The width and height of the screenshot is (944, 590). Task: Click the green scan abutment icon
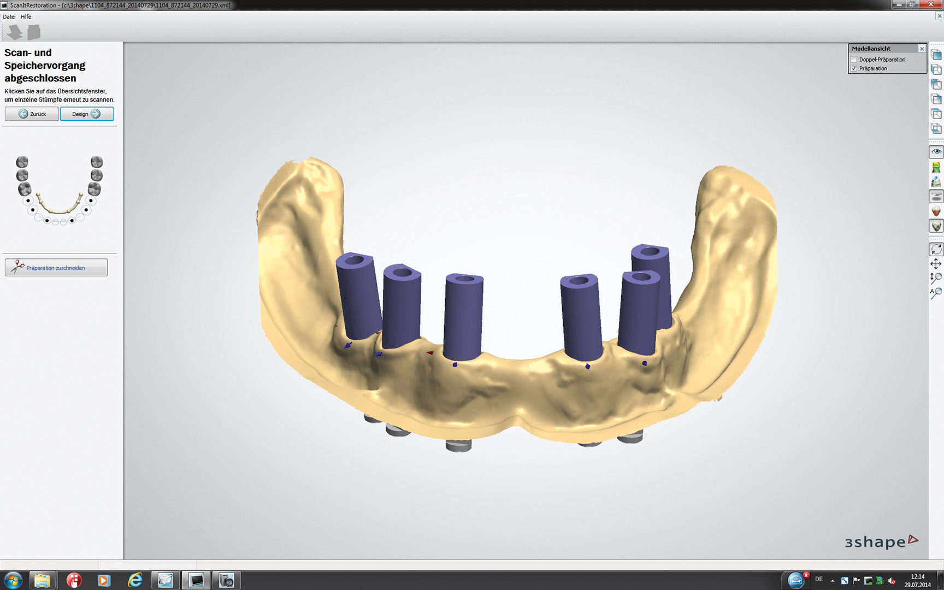(x=936, y=167)
